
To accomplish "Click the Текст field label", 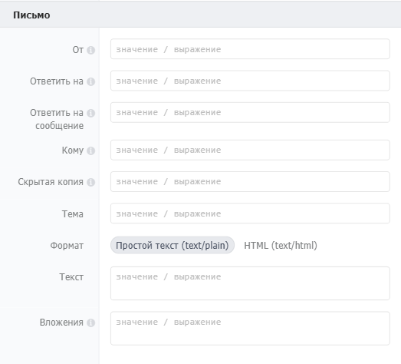I will (71, 277).
